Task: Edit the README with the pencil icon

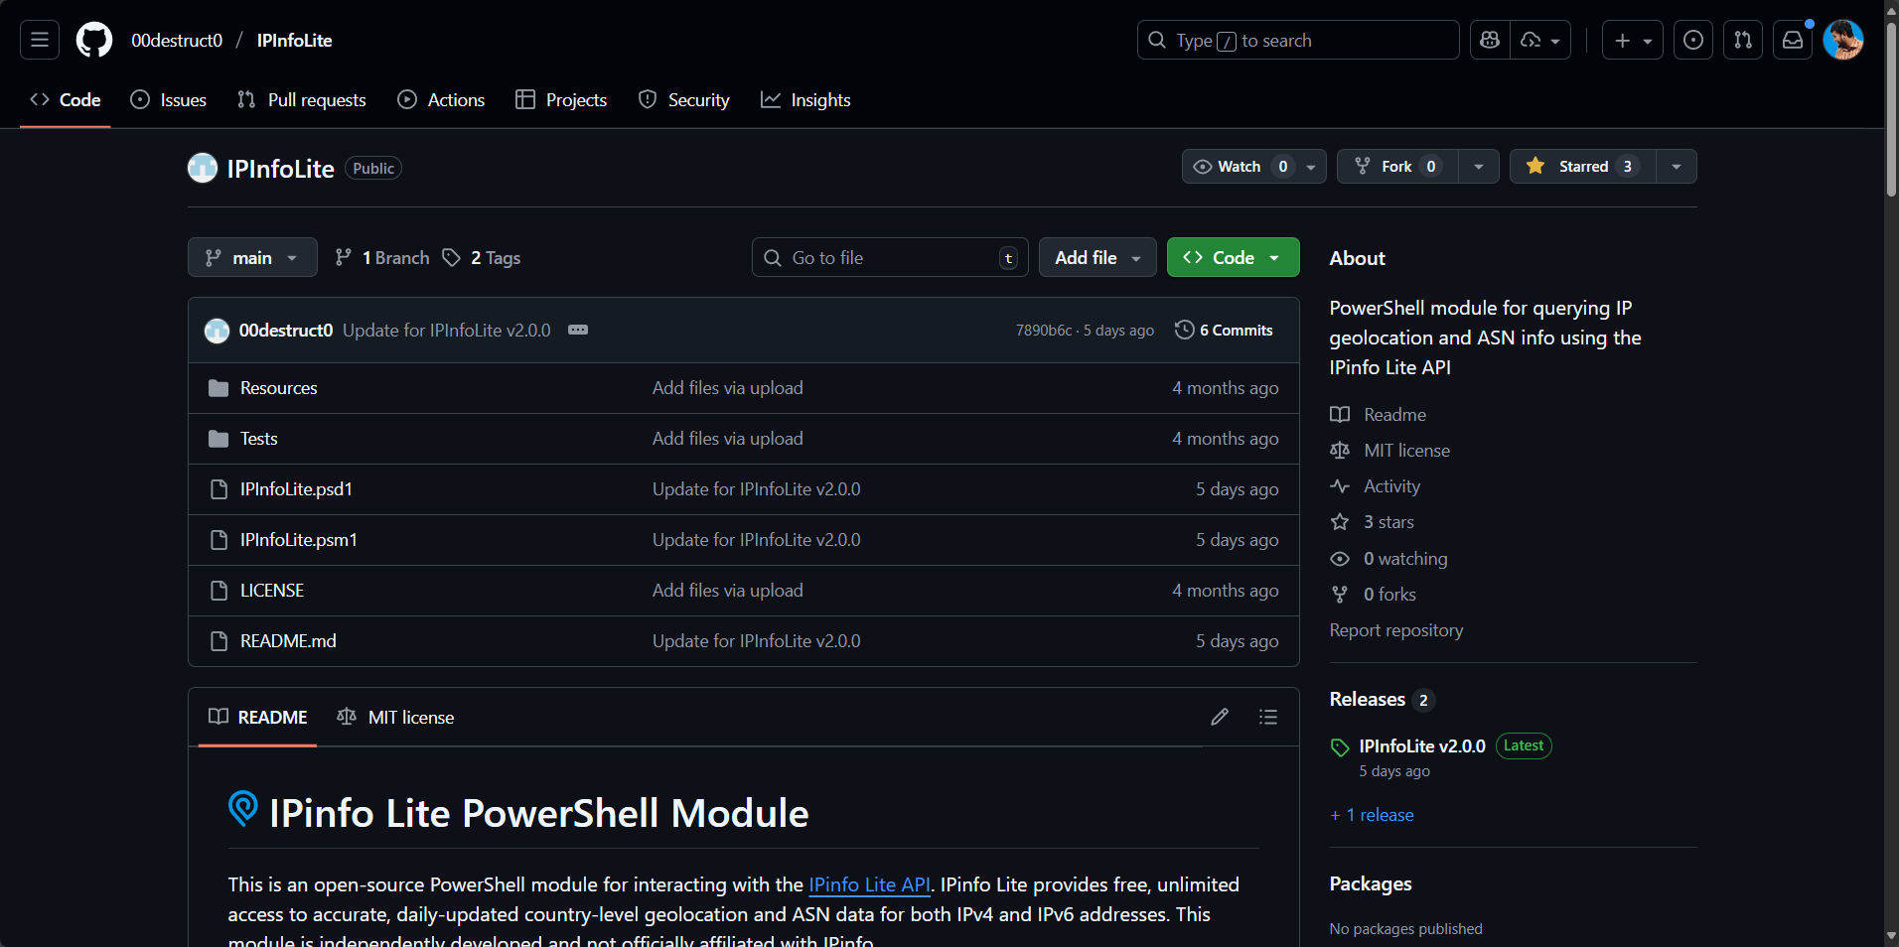Action: pyautogui.click(x=1220, y=717)
